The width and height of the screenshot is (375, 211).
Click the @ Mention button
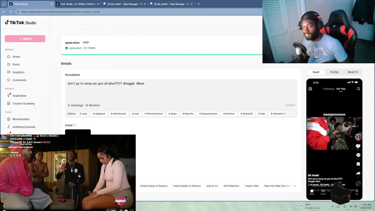click(x=93, y=105)
